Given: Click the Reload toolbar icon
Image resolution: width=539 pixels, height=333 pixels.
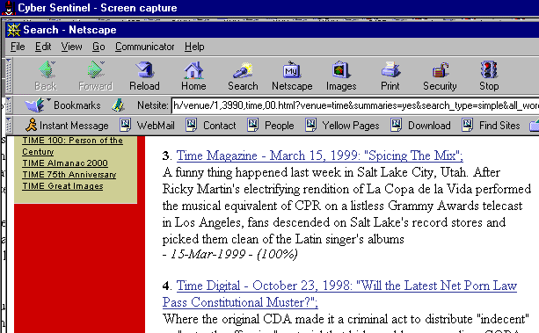Looking at the screenshot, I should pyautogui.click(x=144, y=76).
